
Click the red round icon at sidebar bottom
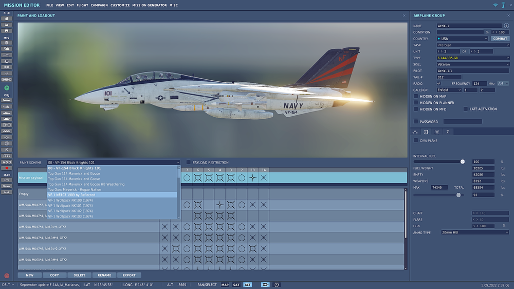(x=7, y=276)
